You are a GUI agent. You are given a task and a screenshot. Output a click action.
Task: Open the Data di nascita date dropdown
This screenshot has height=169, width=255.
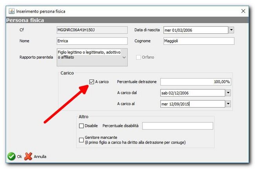click(x=231, y=30)
